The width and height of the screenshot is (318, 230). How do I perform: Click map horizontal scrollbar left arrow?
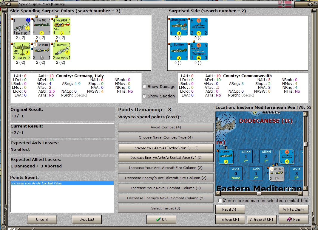(x=218, y=193)
